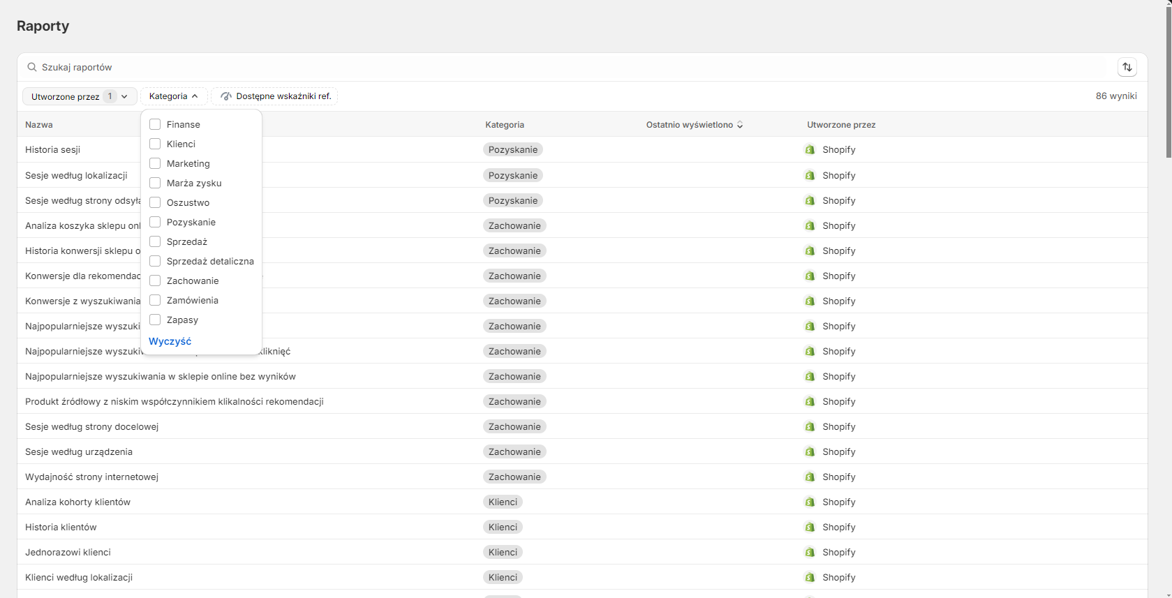Sort by Ostatnio wyświetlono column
The image size is (1172, 598).
(695, 125)
